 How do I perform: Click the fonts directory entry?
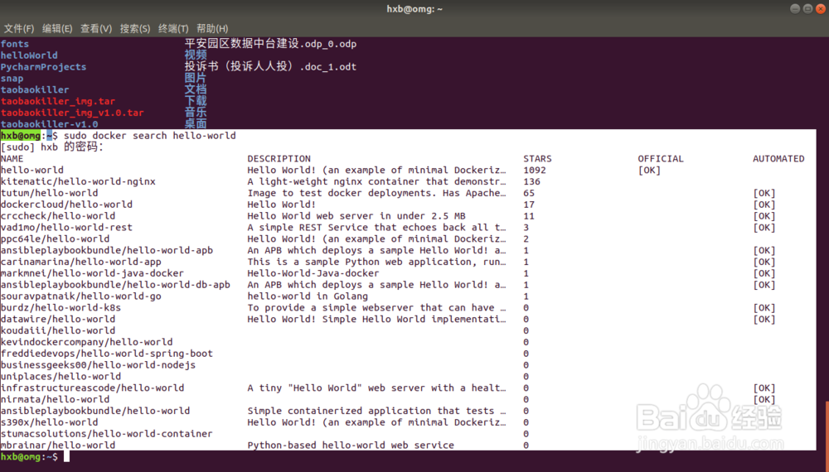[15, 44]
